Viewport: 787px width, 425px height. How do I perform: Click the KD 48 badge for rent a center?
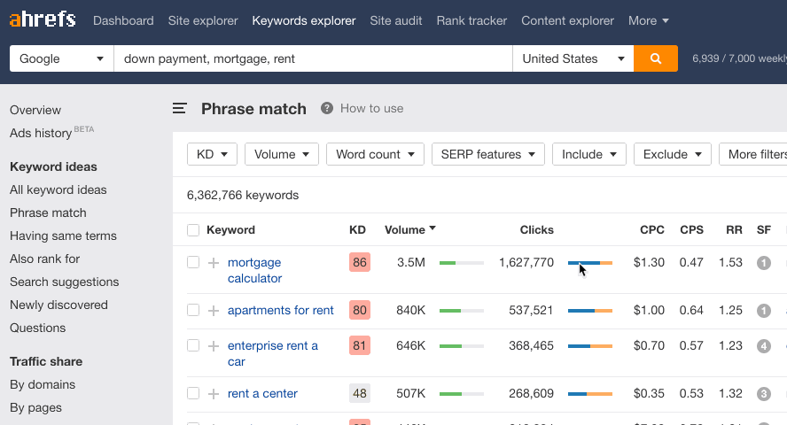click(x=359, y=393)
